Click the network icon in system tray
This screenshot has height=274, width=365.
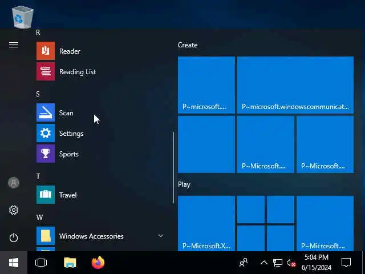278,263
